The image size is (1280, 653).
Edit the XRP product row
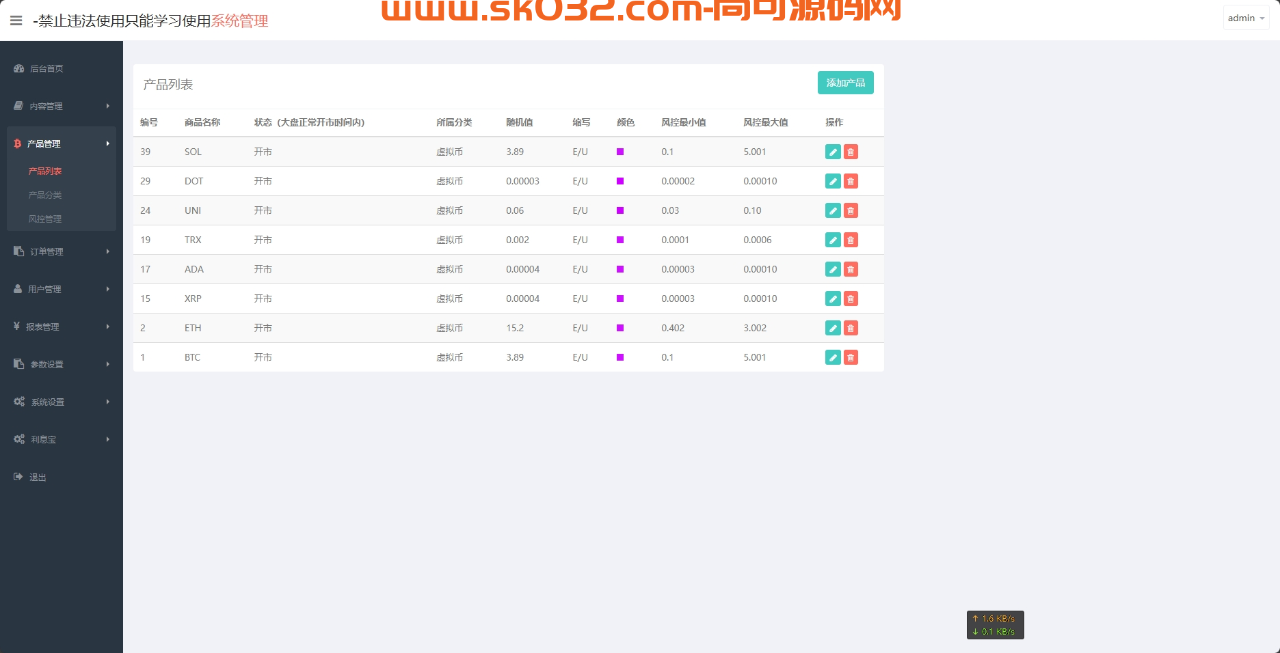tap(833, 298)
